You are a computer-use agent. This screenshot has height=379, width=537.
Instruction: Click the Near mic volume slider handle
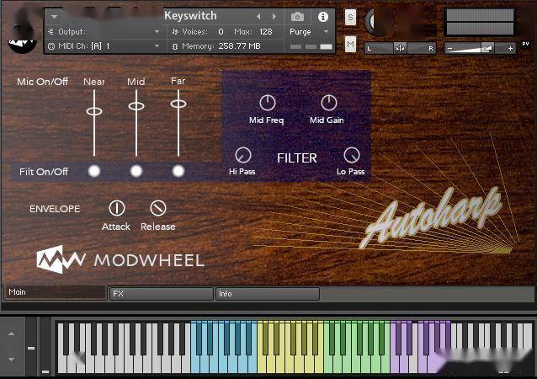tap(94, 111)
